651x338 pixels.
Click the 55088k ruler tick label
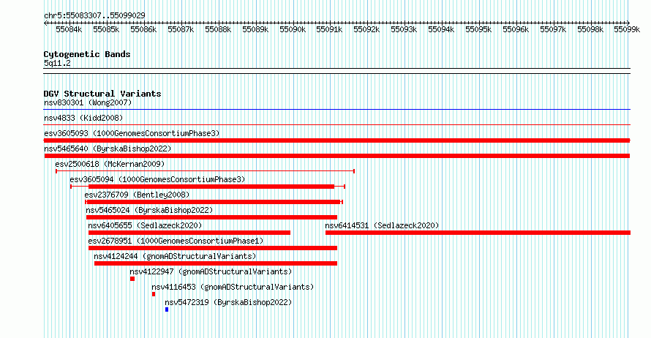coord(218,29)
